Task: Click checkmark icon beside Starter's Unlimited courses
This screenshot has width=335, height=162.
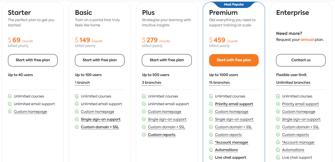Action: pos(10,96)
